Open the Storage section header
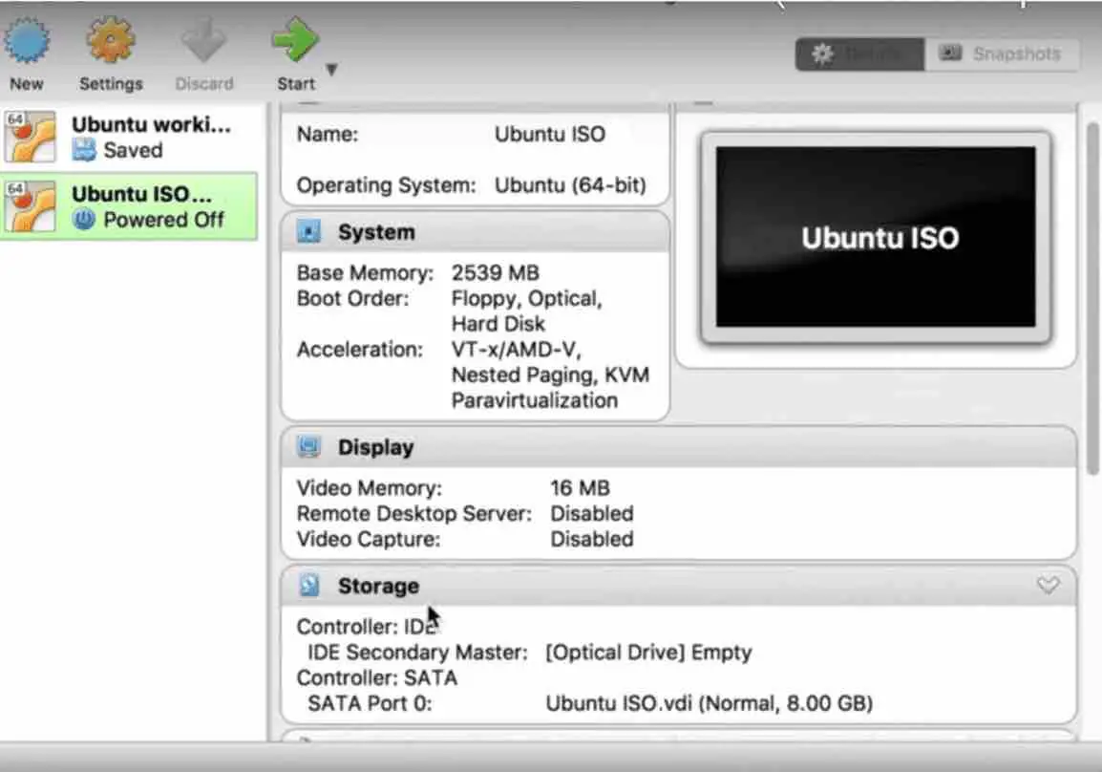Viewport: 1102px width, 772px height. 679,585
